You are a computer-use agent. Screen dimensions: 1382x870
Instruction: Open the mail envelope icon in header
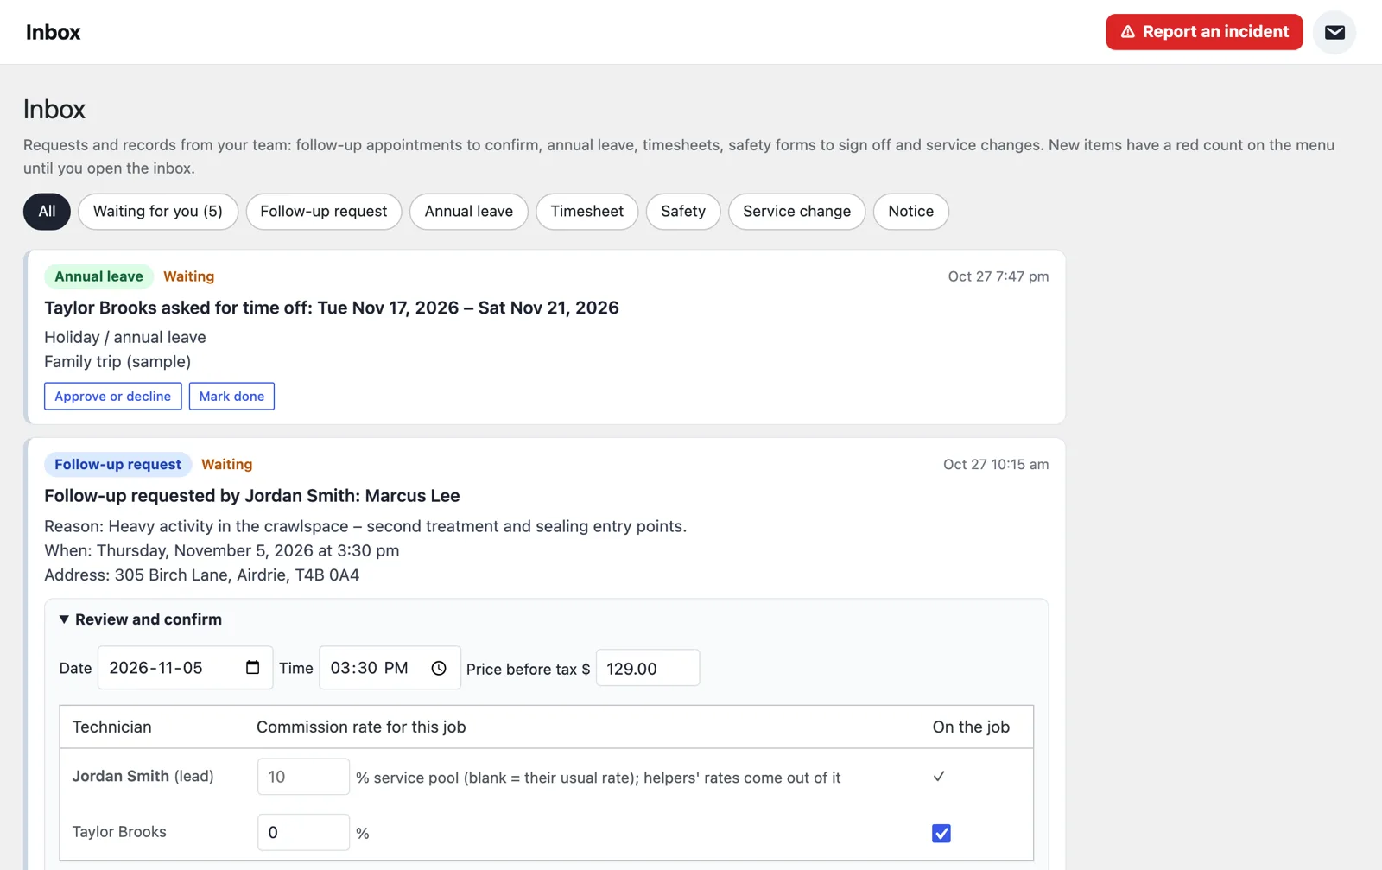click(1334, 32)
